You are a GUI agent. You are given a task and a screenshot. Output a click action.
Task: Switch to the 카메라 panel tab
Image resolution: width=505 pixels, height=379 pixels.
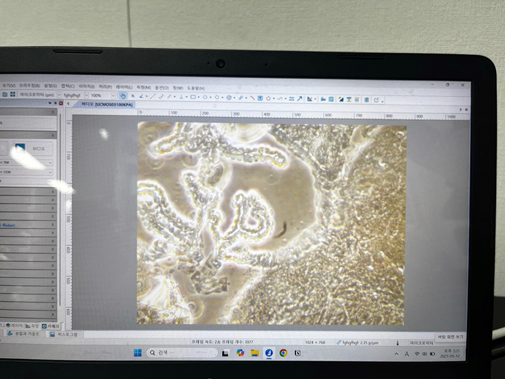click(52, 326)
